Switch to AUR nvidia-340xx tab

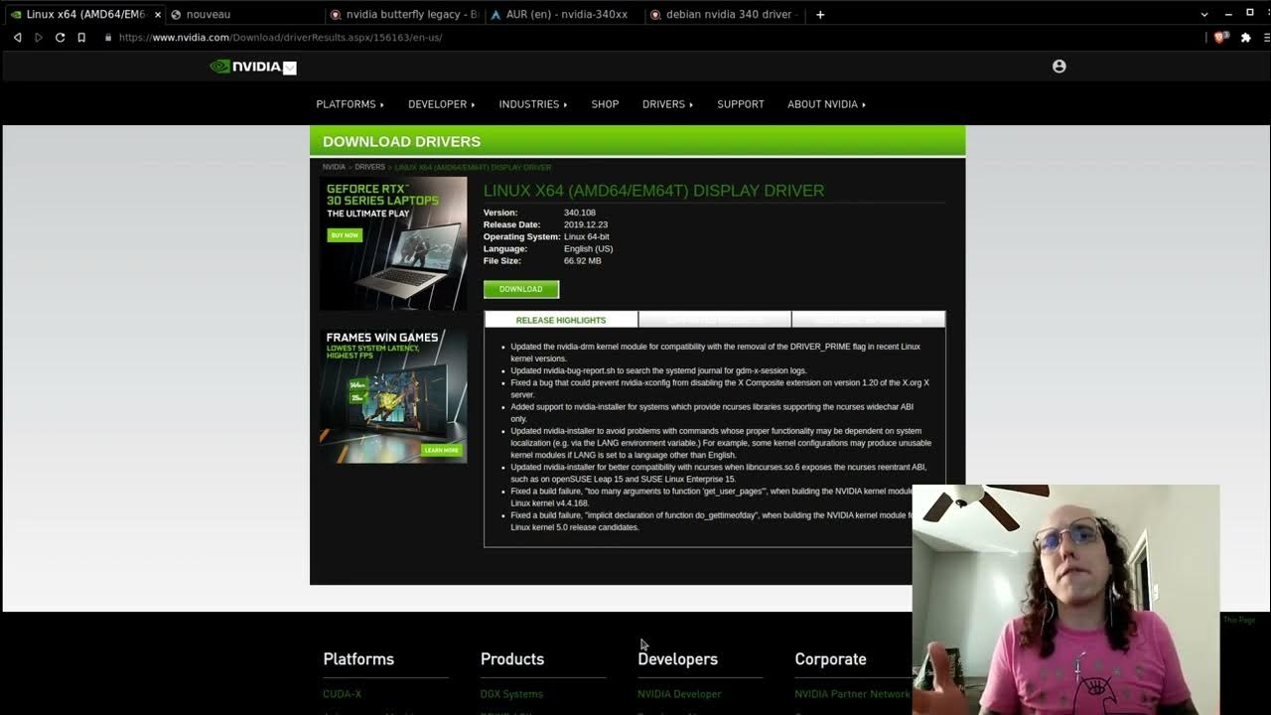[563, 14]
